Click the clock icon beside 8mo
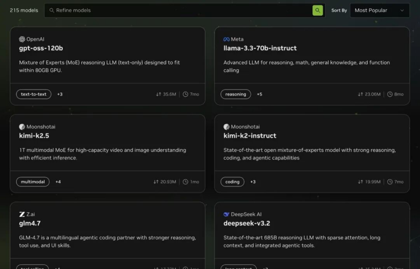This screenshot has height=269, width=420. pyautogui.click(x=390, y=94)
